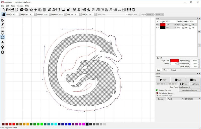Viewport: 201px width, 129px height.
Task: Open the C03 Cut mode dropdown
Action: pos(171,25)
